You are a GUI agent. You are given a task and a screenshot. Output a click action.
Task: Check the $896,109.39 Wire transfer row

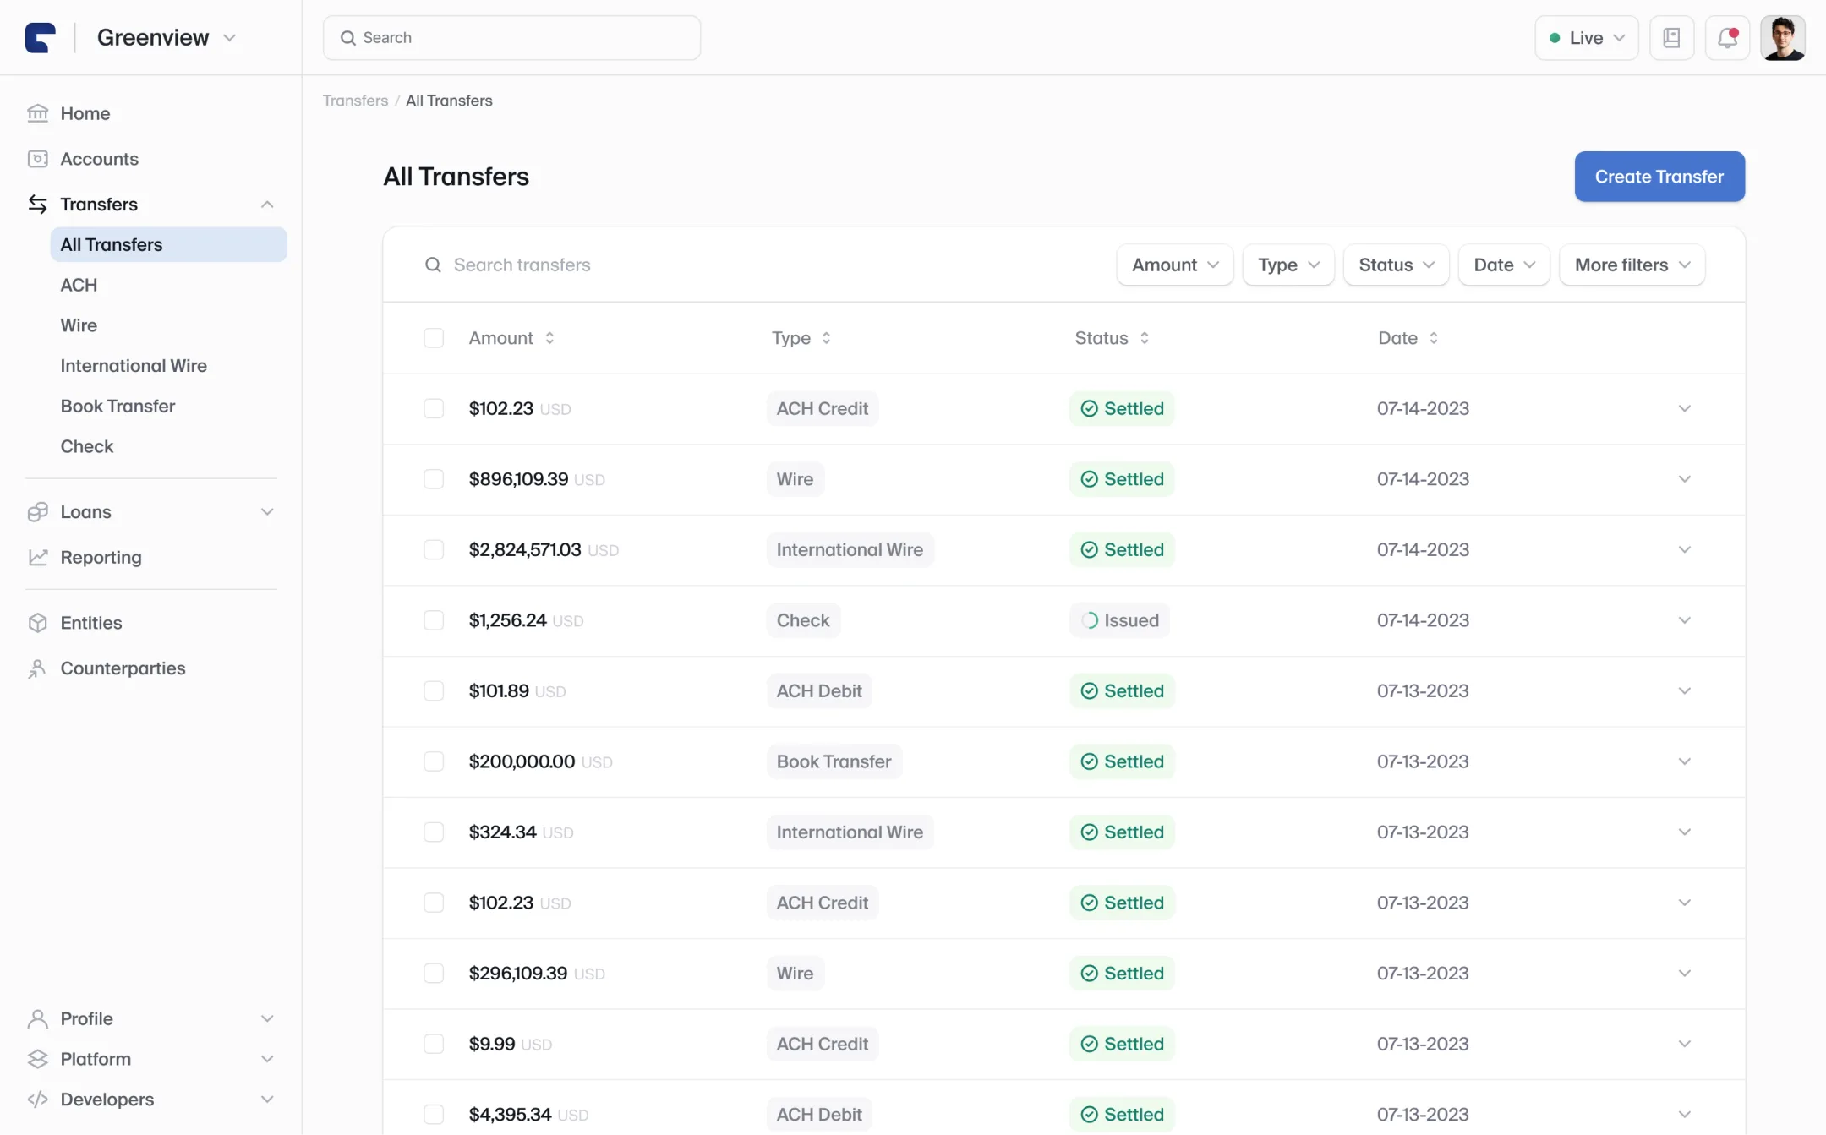coord(434,479)
